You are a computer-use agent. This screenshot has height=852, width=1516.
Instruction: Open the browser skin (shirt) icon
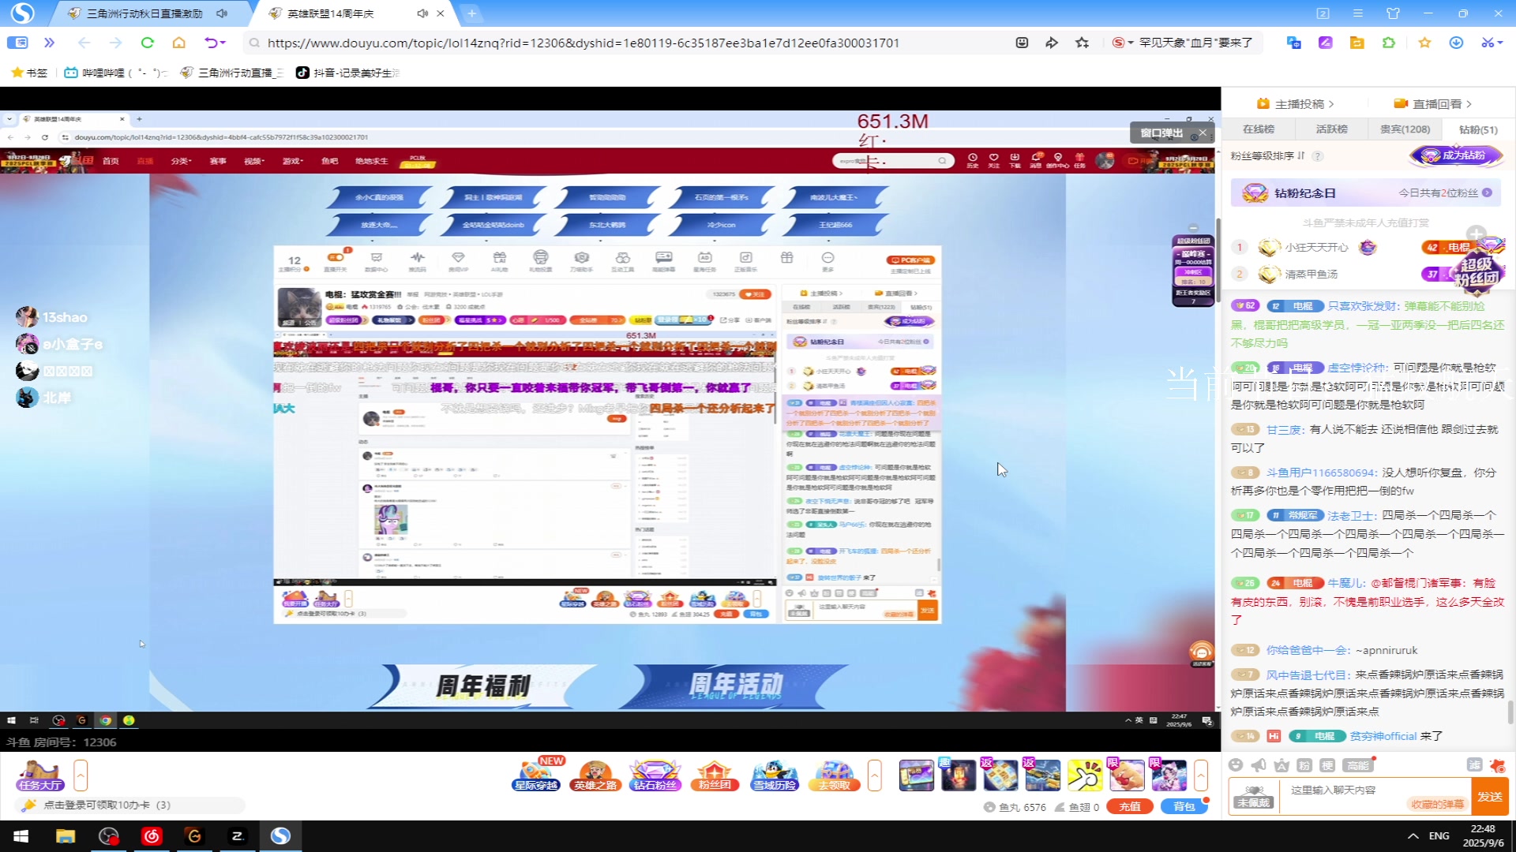(1393, 13)
